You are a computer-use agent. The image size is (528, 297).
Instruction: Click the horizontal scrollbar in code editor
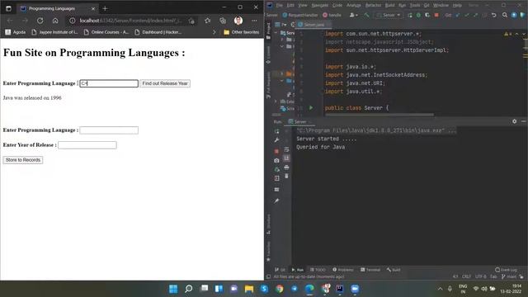379,115
